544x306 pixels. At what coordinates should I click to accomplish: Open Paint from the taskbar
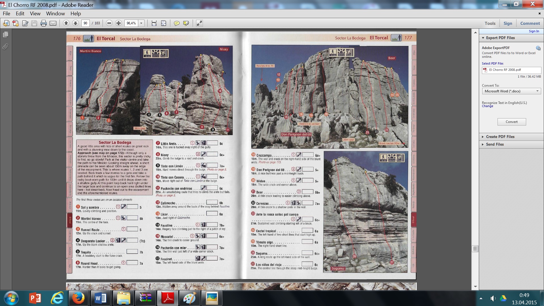point(190,298)
